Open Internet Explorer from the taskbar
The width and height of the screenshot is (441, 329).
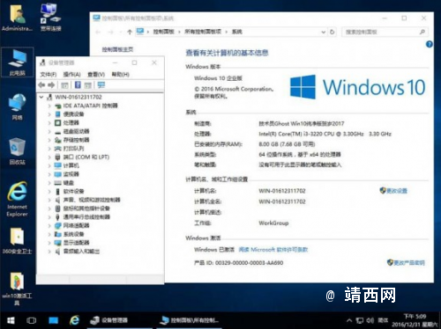[x=74, y=320]
